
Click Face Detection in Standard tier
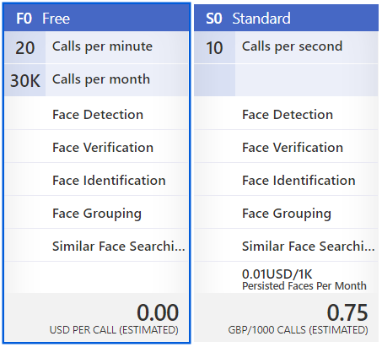(x=288, y=115)
